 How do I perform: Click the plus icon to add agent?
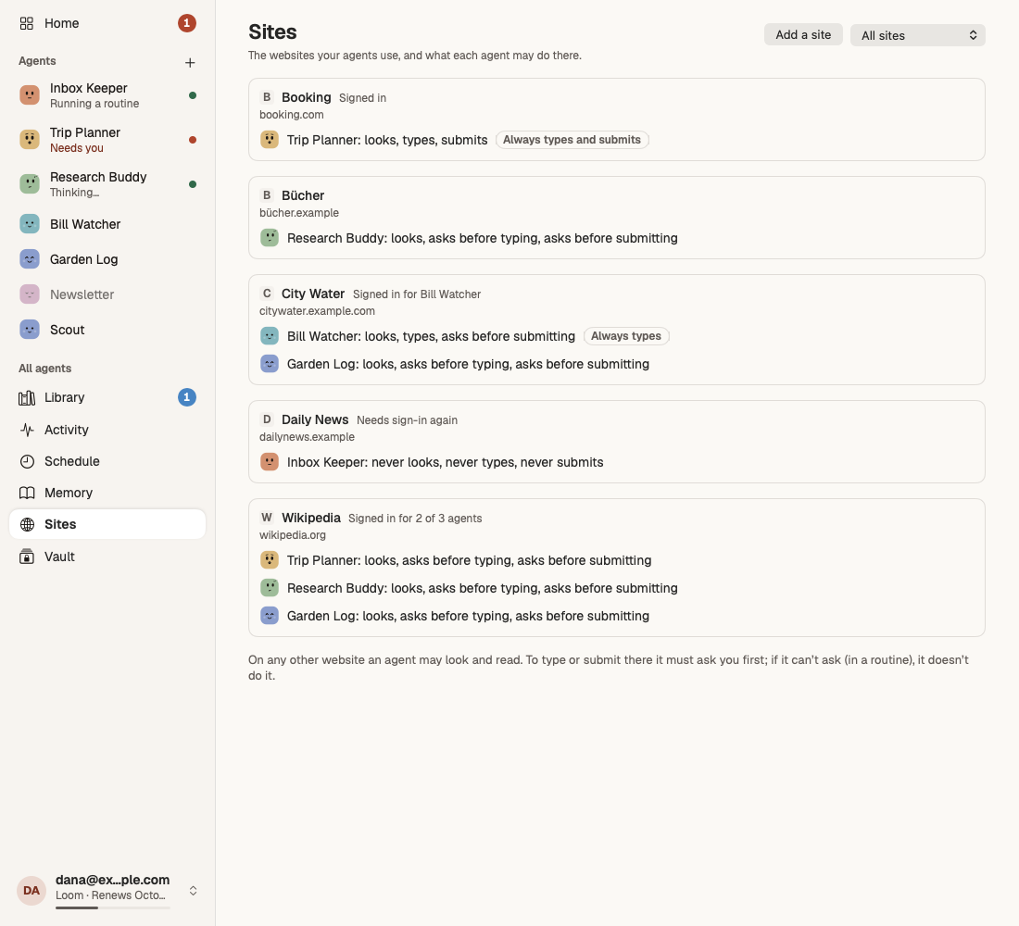[x=190, y=62]
